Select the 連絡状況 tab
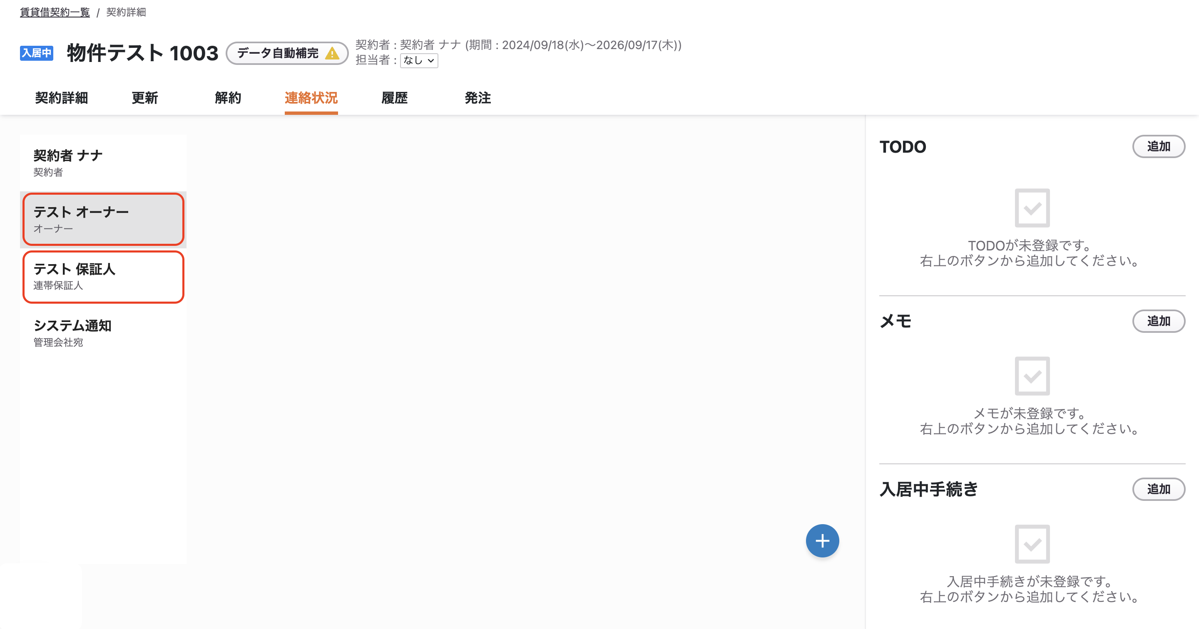The height and width of the screenshot is (629, 1199). point(311,98)
